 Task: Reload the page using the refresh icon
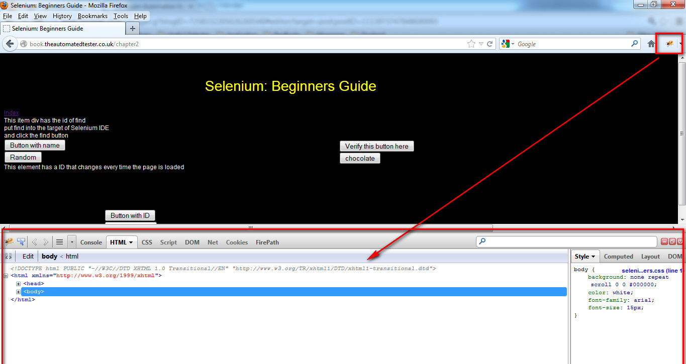488,44
